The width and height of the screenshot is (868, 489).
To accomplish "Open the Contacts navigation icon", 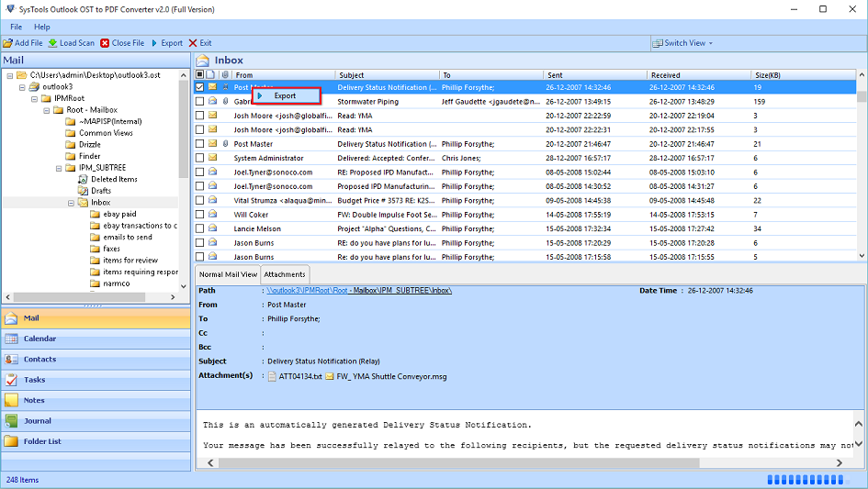I will coord(11,360).
